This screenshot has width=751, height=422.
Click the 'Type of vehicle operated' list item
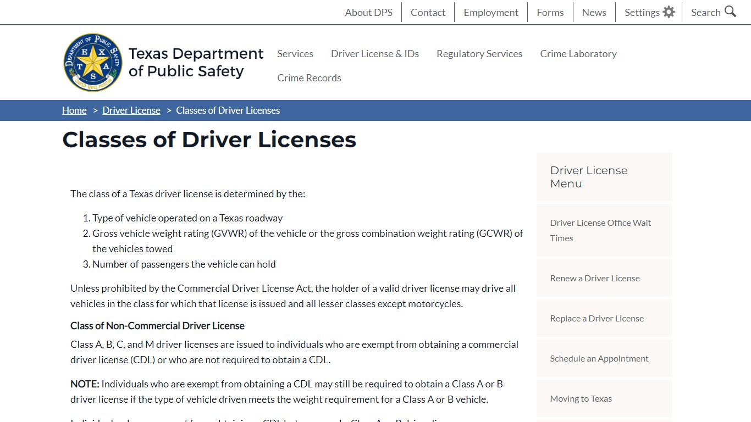tap(187, 218)
